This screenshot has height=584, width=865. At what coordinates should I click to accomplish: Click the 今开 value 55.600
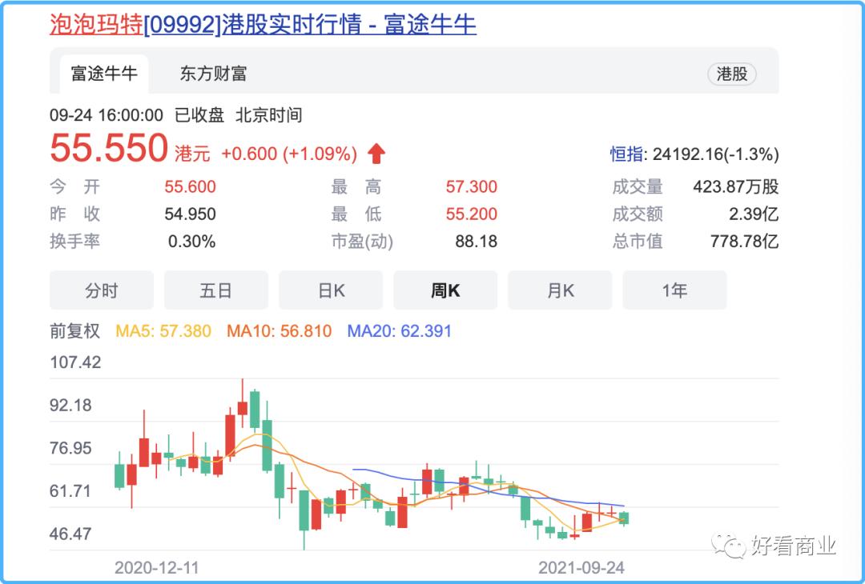click(x=190, y=186)
